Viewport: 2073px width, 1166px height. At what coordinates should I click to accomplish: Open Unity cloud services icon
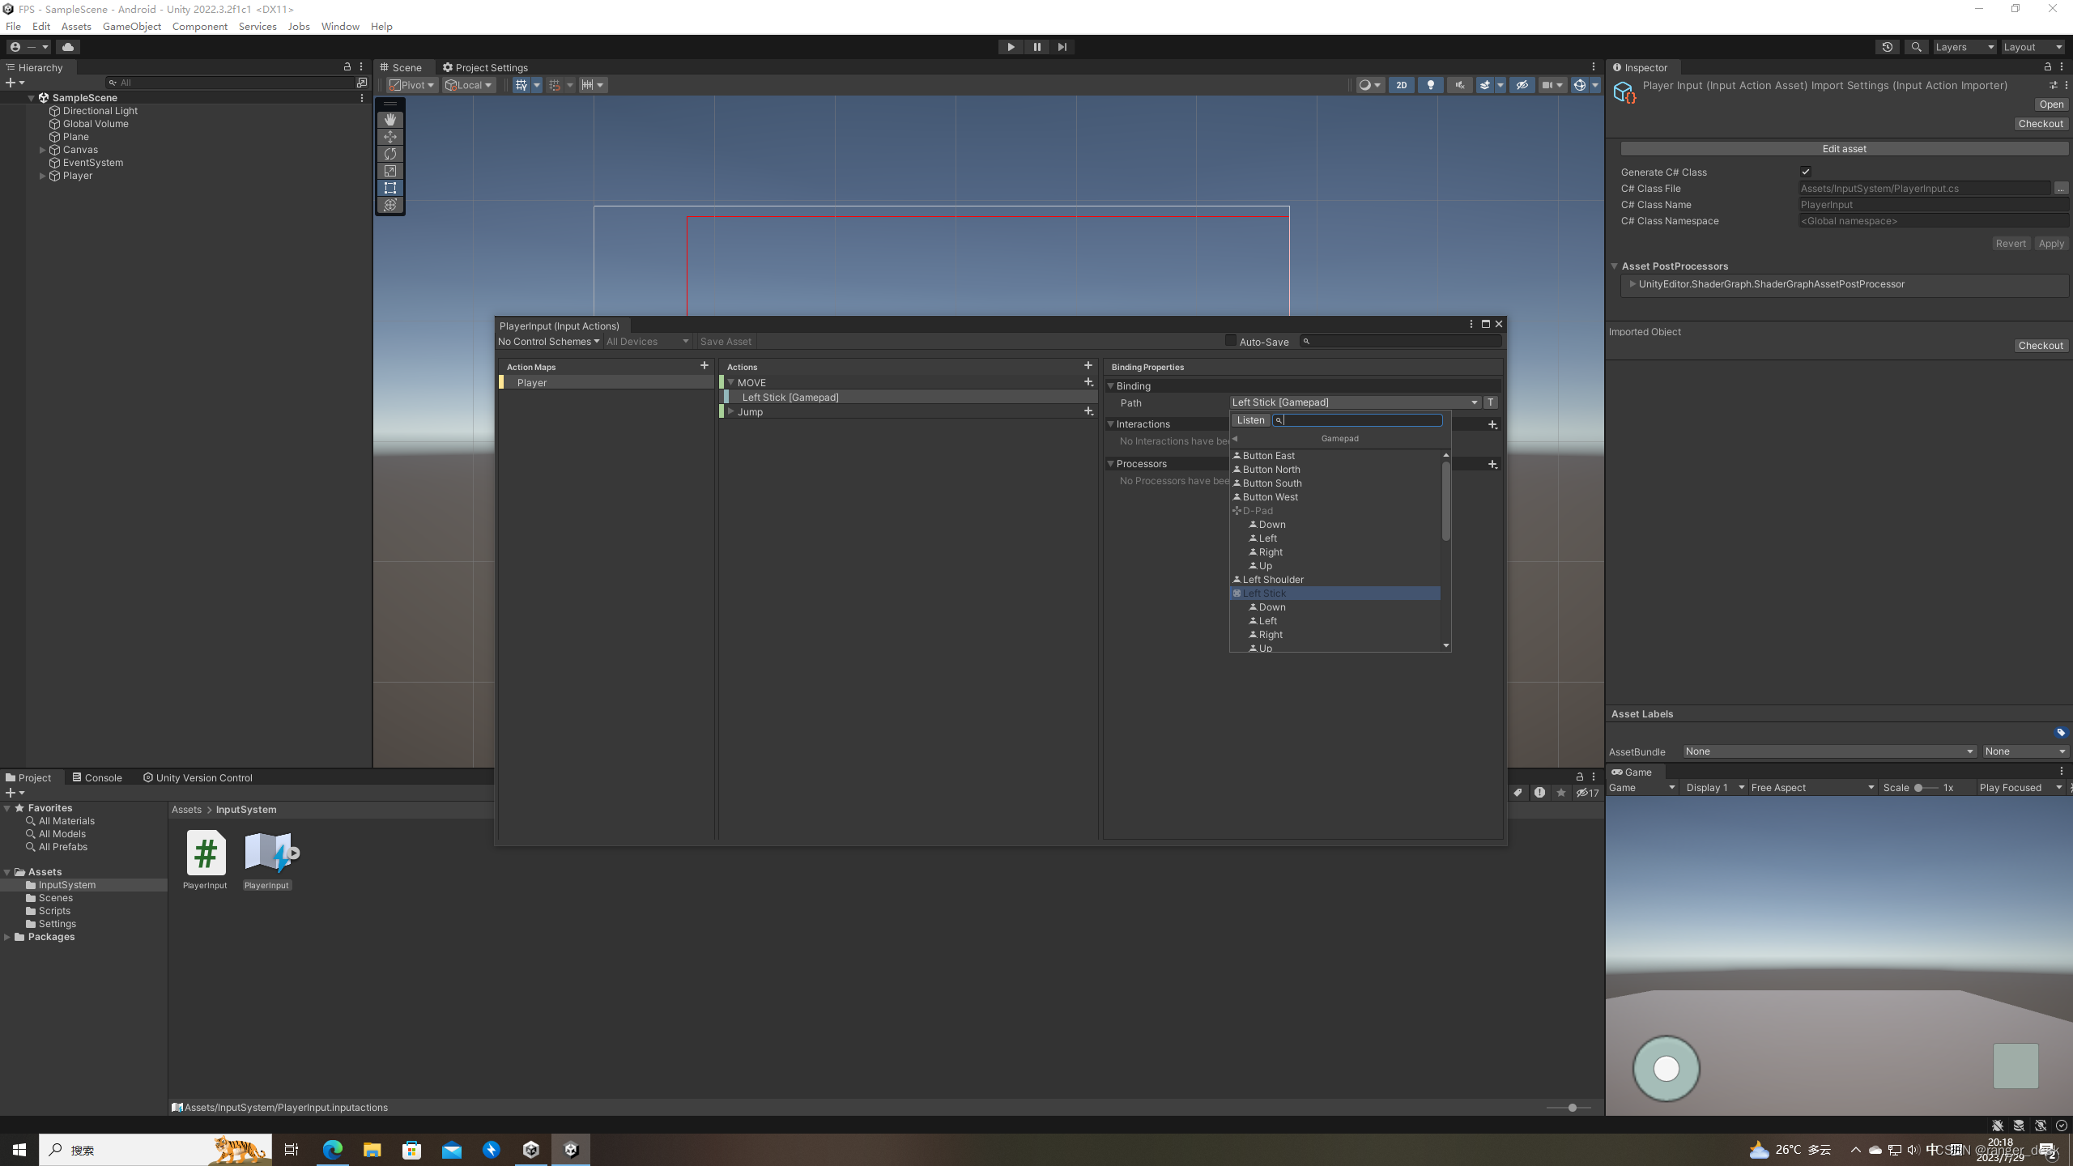point(68,47)
